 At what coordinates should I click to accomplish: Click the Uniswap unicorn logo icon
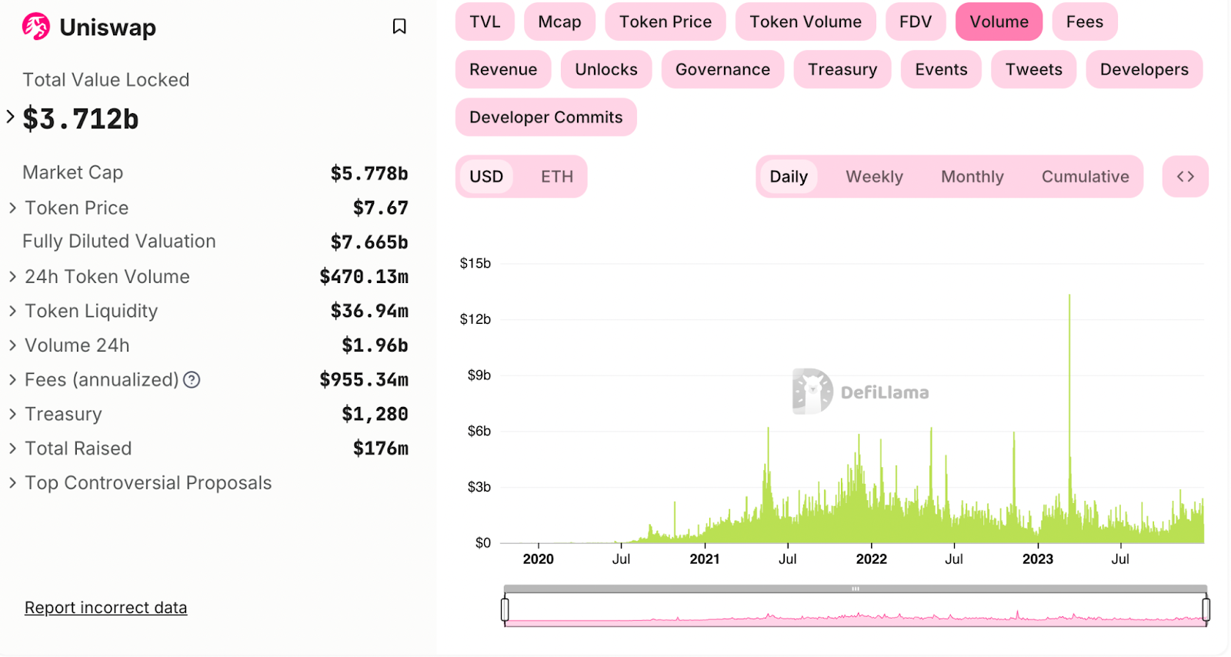point(35,27)
